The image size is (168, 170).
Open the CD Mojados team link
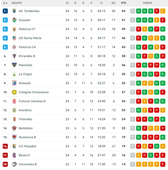[x=27, y=146]
